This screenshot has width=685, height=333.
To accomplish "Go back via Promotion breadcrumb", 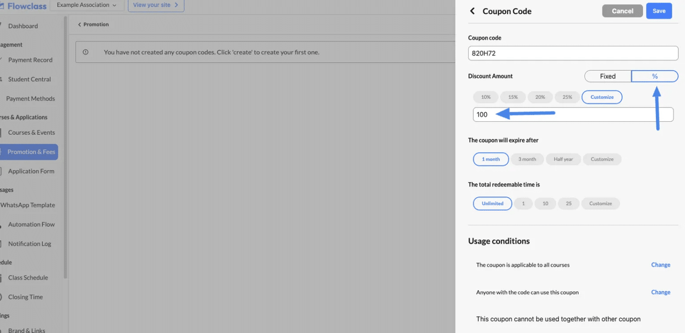I will [93, 24].
